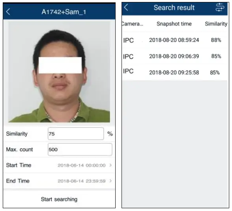Open the result with snapshot time 09:06:39

174,56
